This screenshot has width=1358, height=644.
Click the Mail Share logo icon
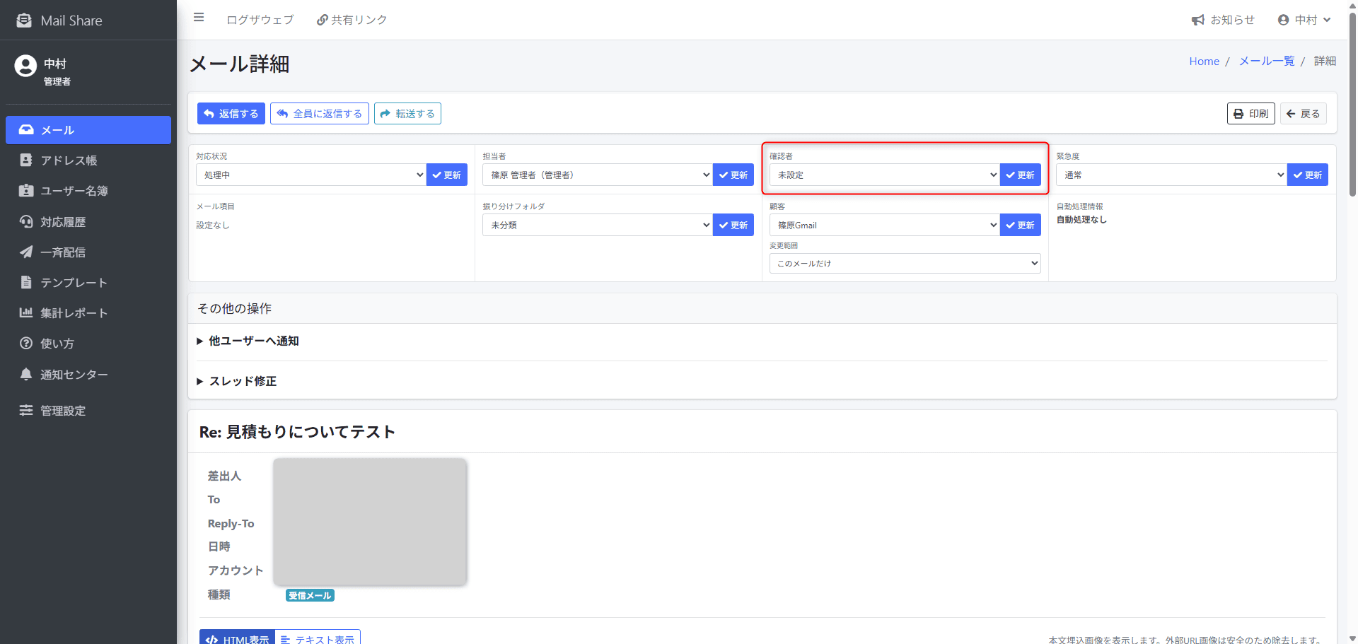point(24,21)
